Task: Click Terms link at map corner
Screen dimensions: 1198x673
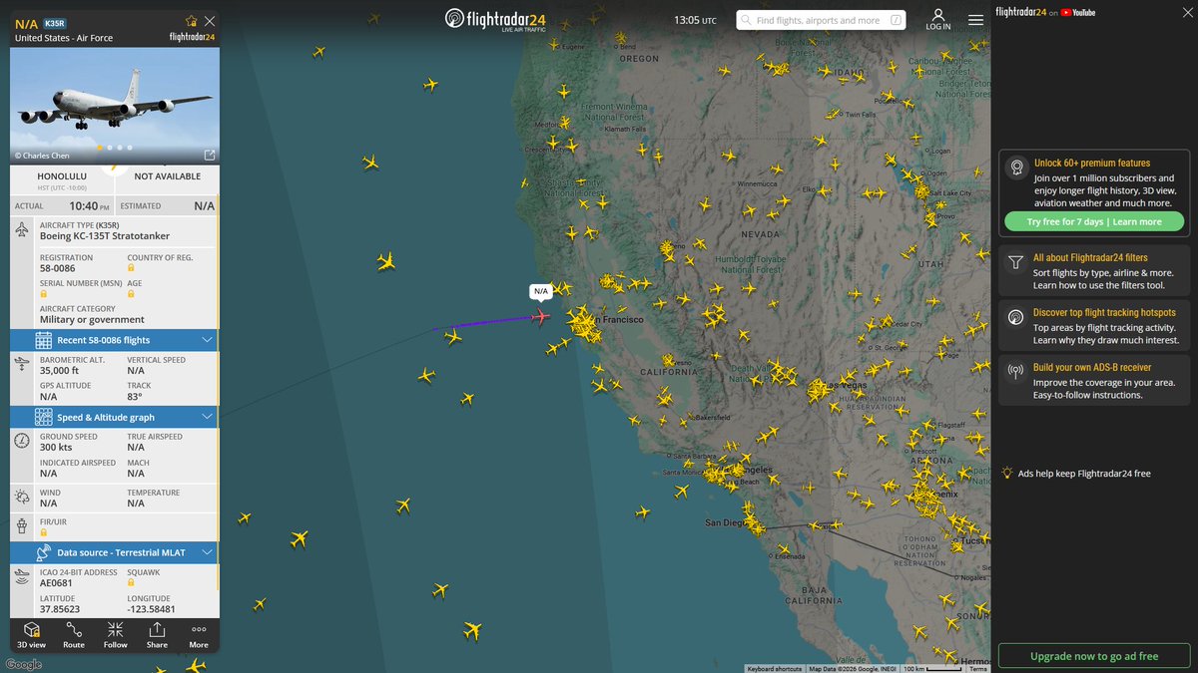Action: pos(977,668)
